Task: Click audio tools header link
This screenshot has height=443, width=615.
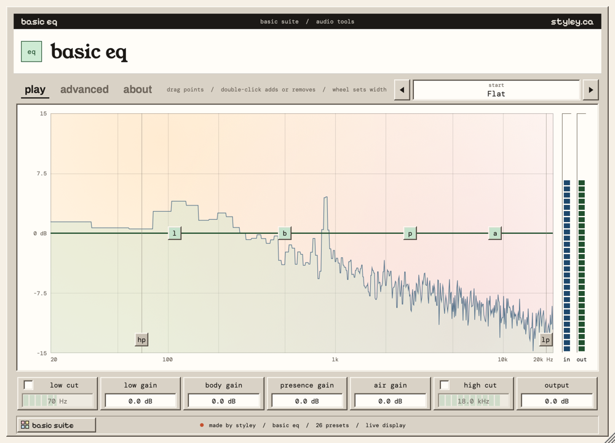Action: coord(335,22)
